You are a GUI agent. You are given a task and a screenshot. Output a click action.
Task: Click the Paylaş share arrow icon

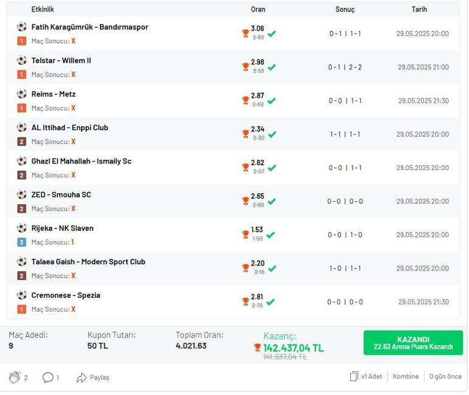[x=82, y=377]
